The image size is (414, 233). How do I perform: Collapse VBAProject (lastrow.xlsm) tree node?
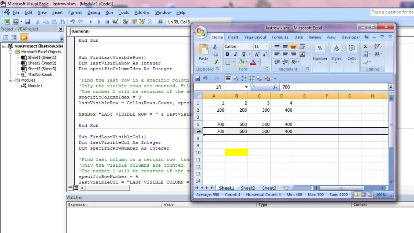[x=4, y=46]
